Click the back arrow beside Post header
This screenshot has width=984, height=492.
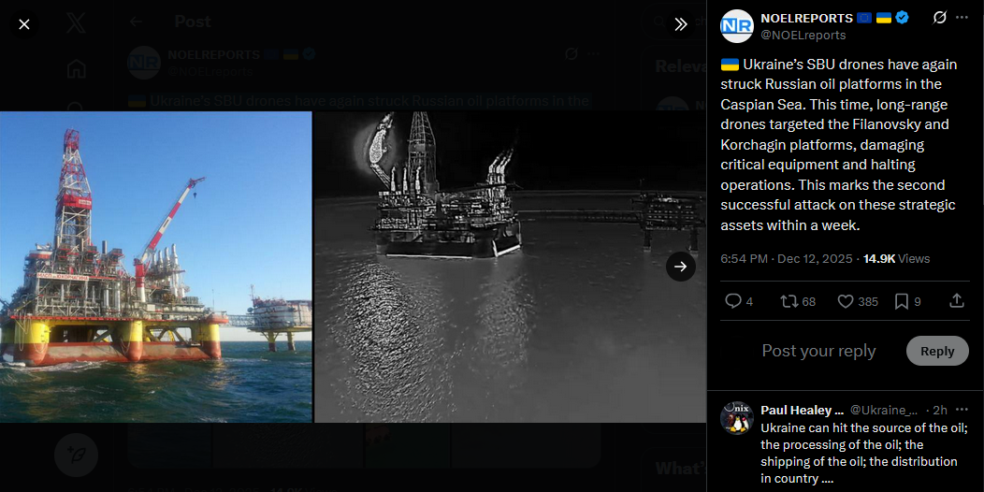point(136,22)
